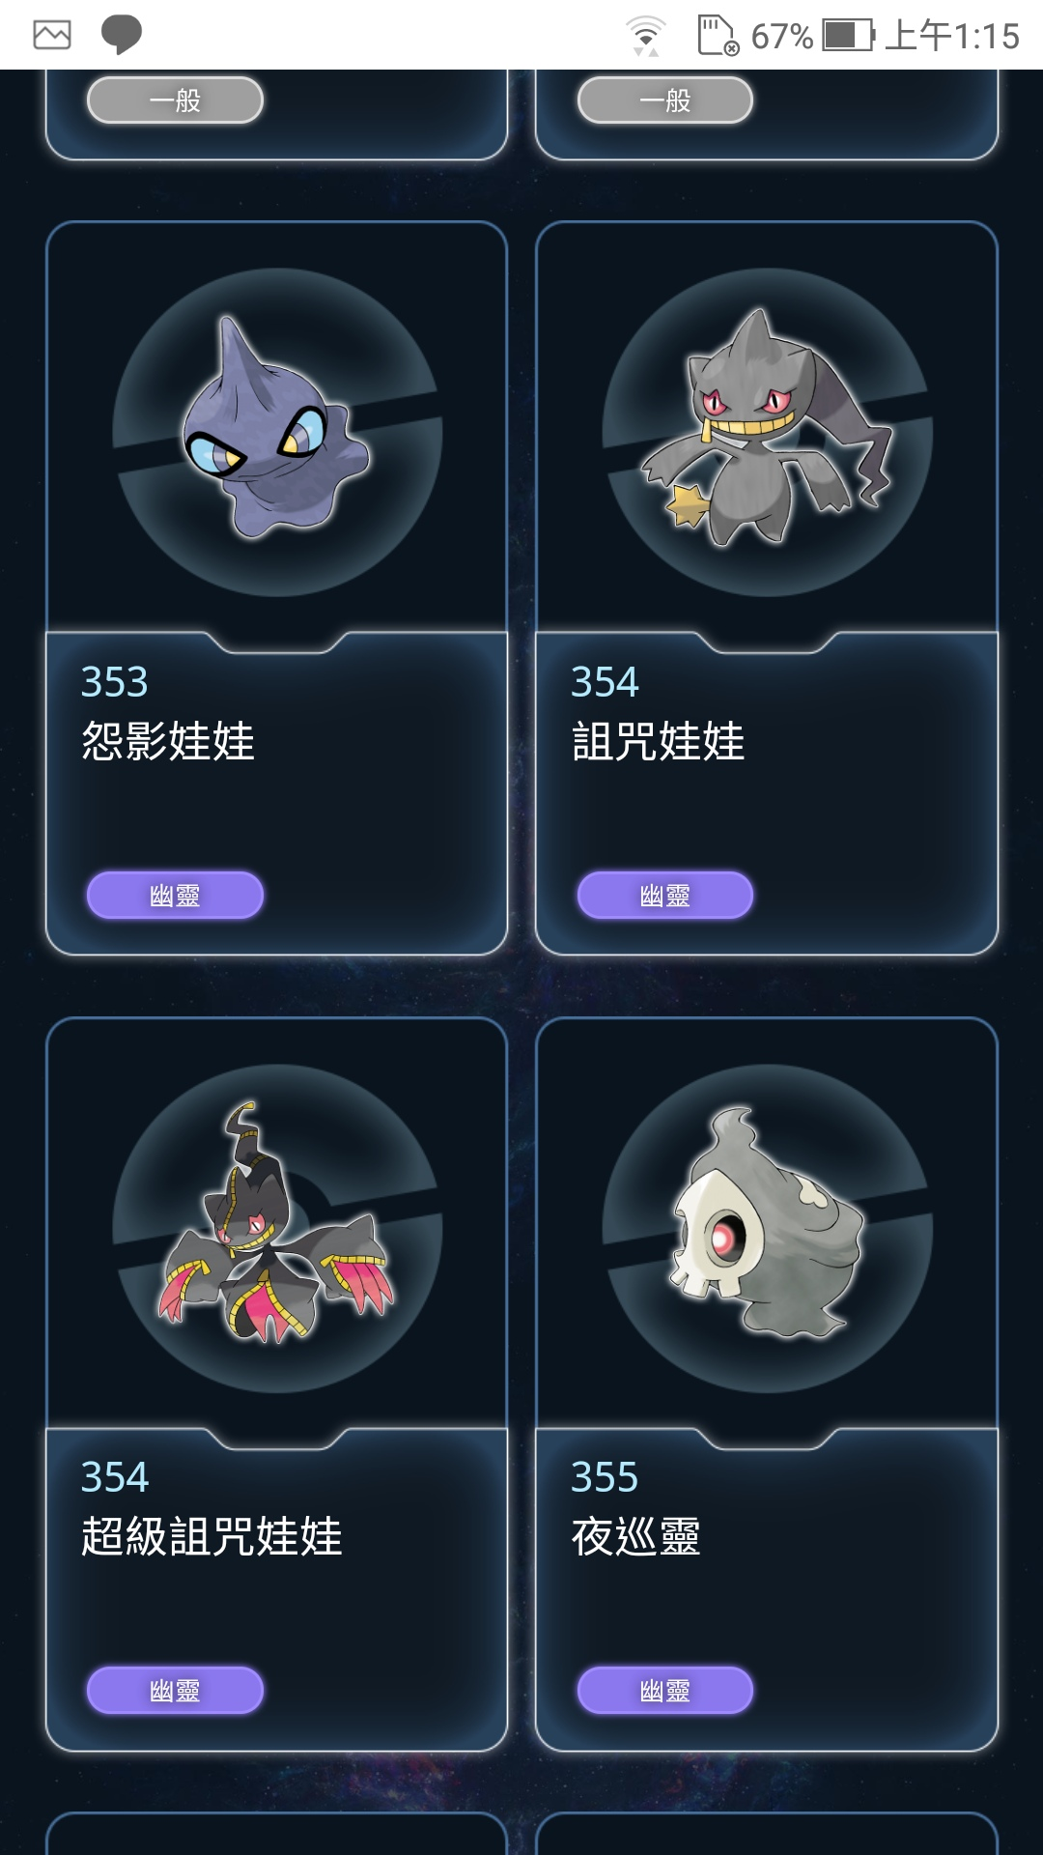Open the 怨影娃娃 name link
Viewport: 1043px width, 1855px height.
(x=168, y=742)
